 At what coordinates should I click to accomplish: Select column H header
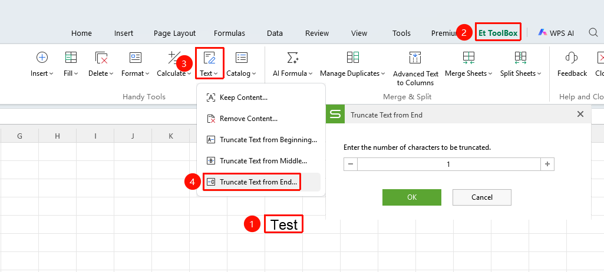coord(57,136)
